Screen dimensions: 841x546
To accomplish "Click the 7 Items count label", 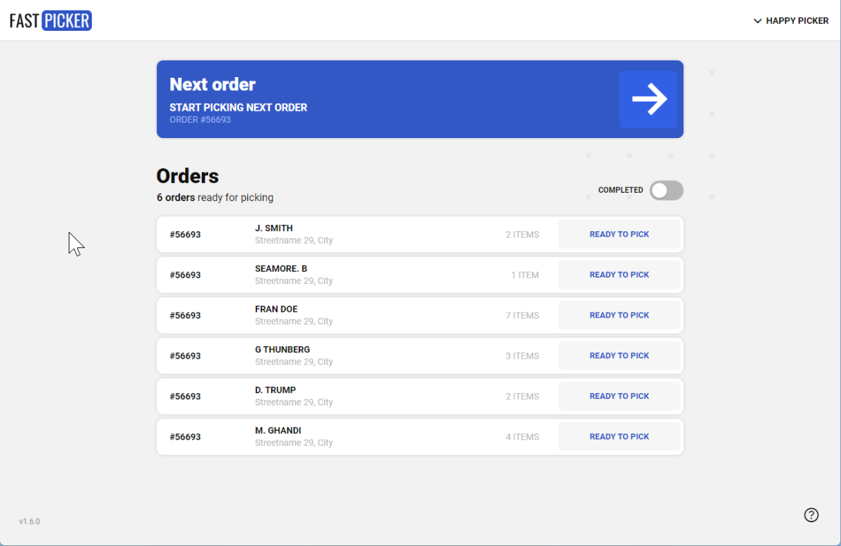I will point(522,315).
